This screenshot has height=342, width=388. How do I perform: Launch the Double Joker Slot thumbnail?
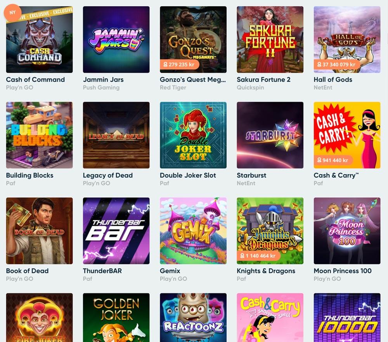[193, 135]
